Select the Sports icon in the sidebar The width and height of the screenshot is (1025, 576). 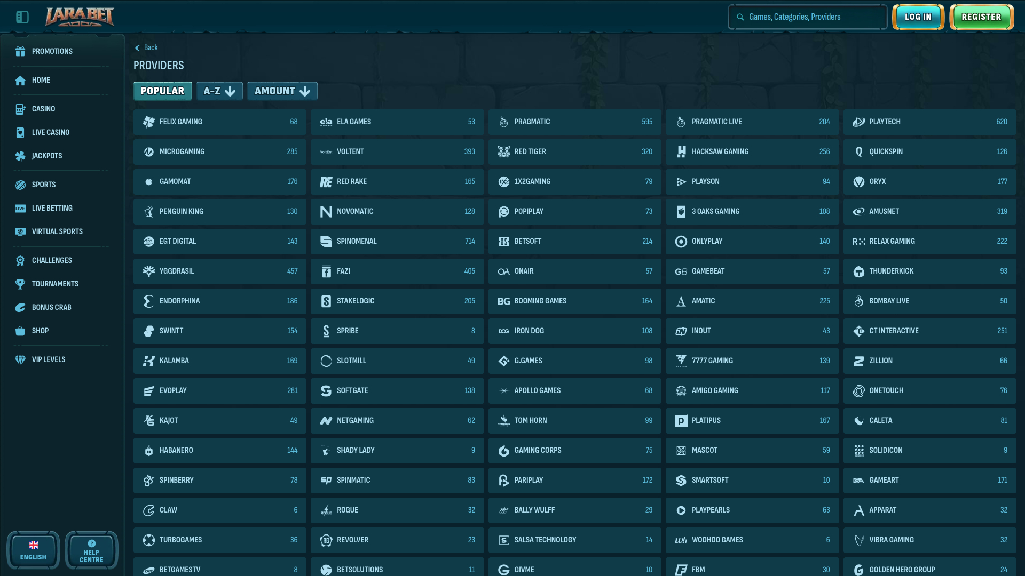pos(20,185)
